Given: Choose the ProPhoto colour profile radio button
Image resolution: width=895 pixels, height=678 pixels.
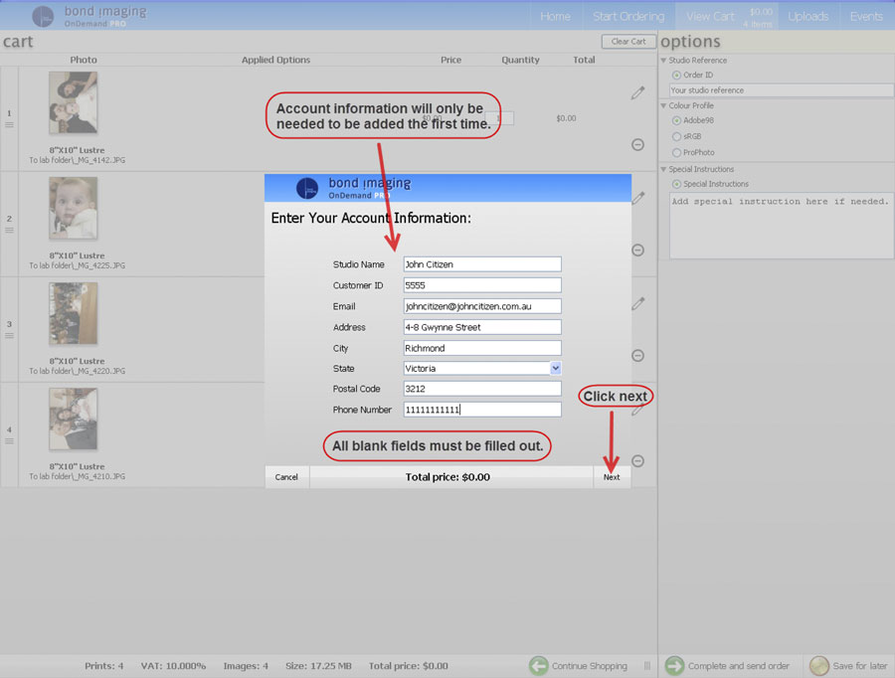Looking at the screenshot, I should 676,152.
